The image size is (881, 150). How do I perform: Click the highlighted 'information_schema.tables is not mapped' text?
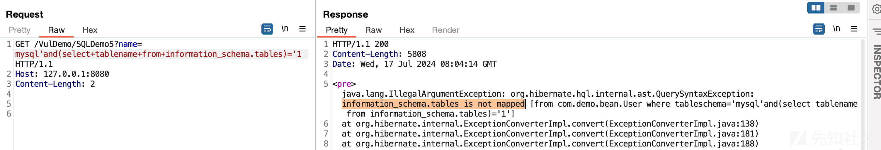pos(433,104)
